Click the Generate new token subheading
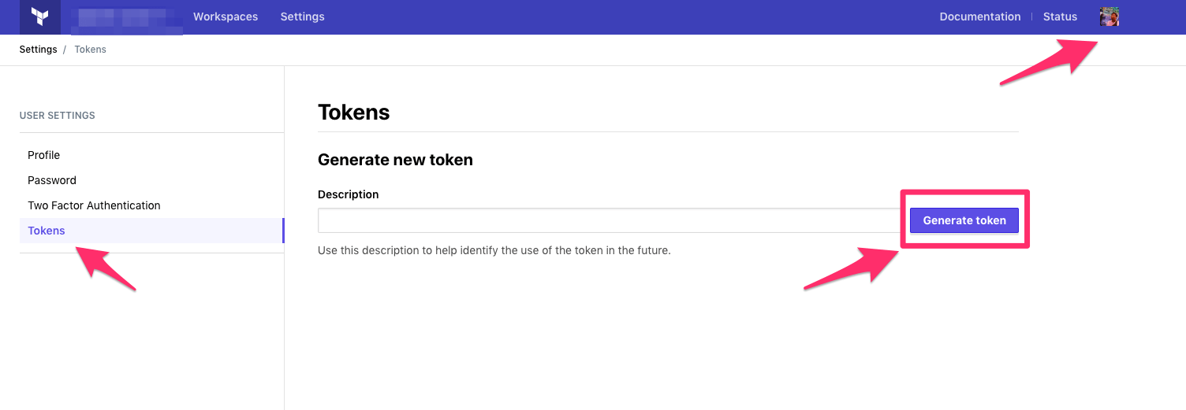This screenshot has height=410, width=1186. tap(395, 160)
